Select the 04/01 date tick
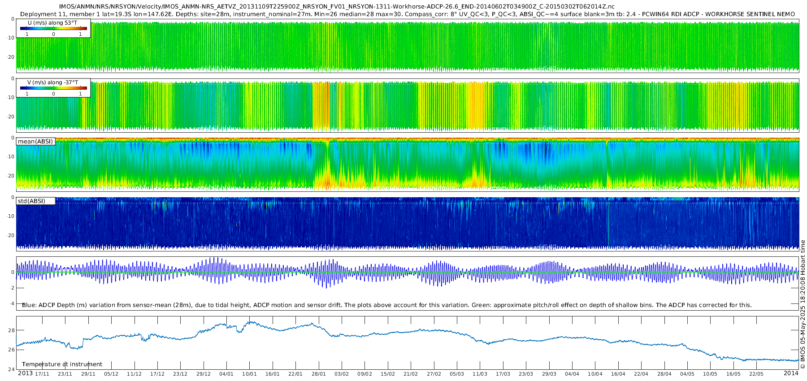Viewport: 807px width, 381px height. tap(226, 374)
